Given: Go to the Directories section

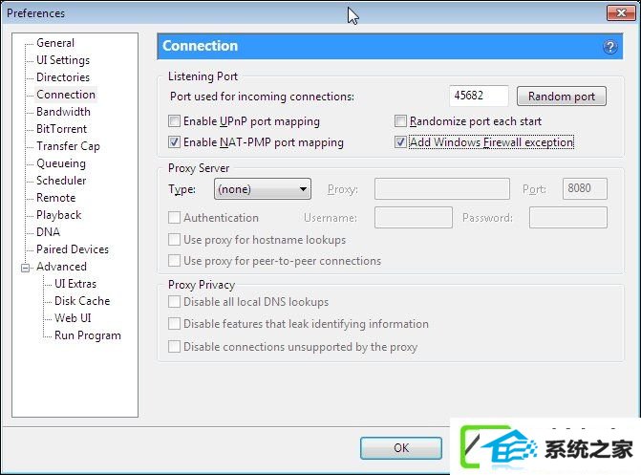Looking at the screenshot, I should click(x=63, y=77).
